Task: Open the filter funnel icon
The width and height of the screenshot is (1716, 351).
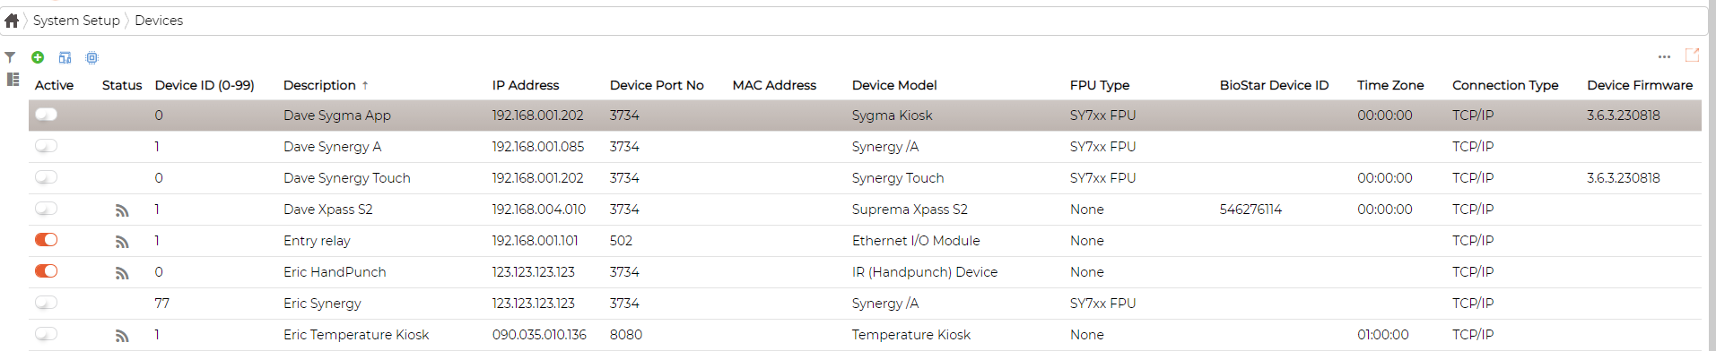Action: pyautogui.click(x=10, y=57)
